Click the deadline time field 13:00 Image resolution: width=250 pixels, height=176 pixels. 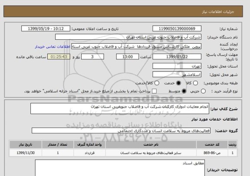point(128,57)
